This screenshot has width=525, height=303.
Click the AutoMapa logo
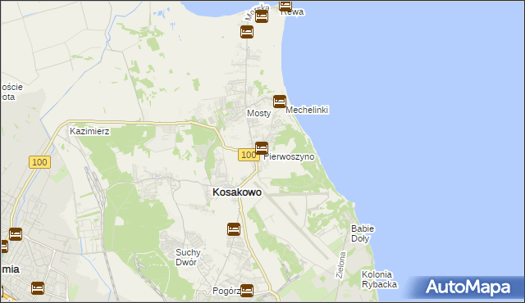[468, 287]
